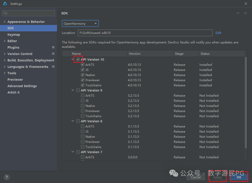
Task: Collapse the API Version 10 group
Action: pyautogui.click(x=73, y=59)
